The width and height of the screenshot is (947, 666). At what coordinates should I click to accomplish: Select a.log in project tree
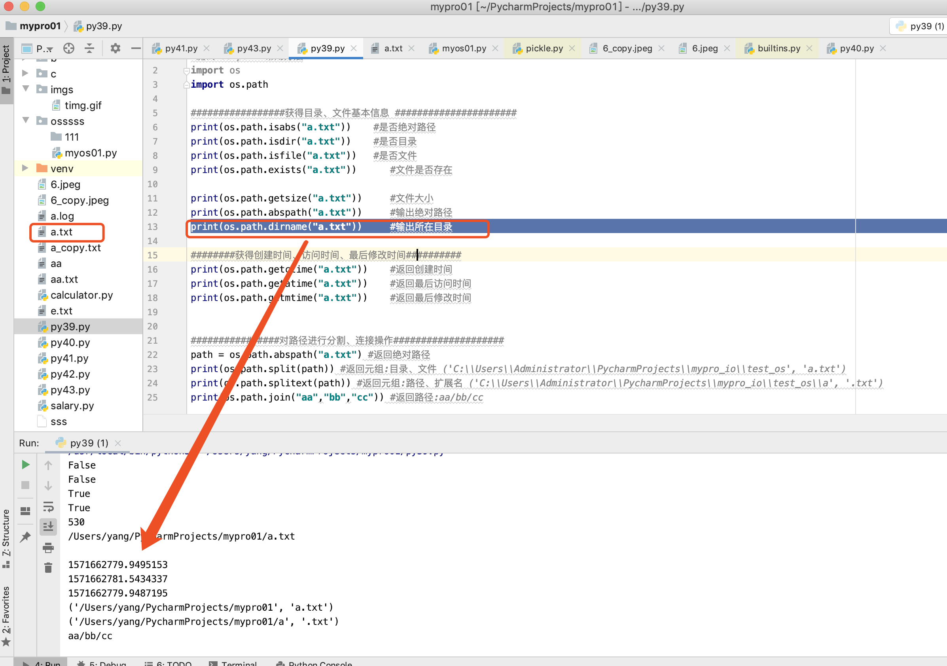(62, 216)
